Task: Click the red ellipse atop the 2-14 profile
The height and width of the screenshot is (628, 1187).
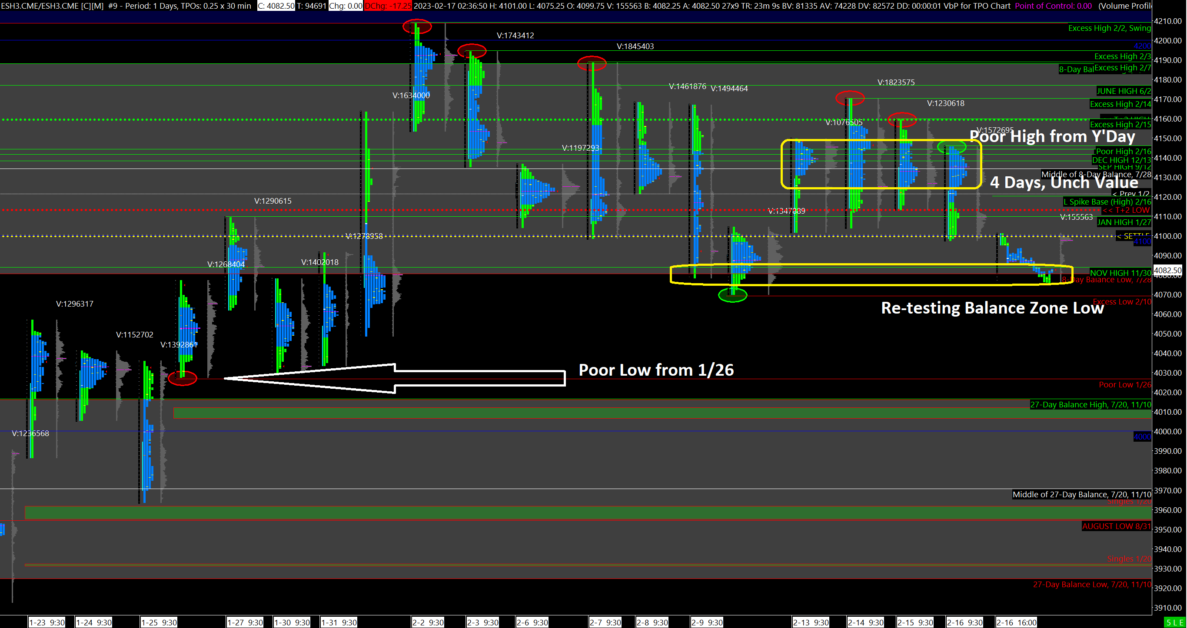Action: [x=850, y=98]
